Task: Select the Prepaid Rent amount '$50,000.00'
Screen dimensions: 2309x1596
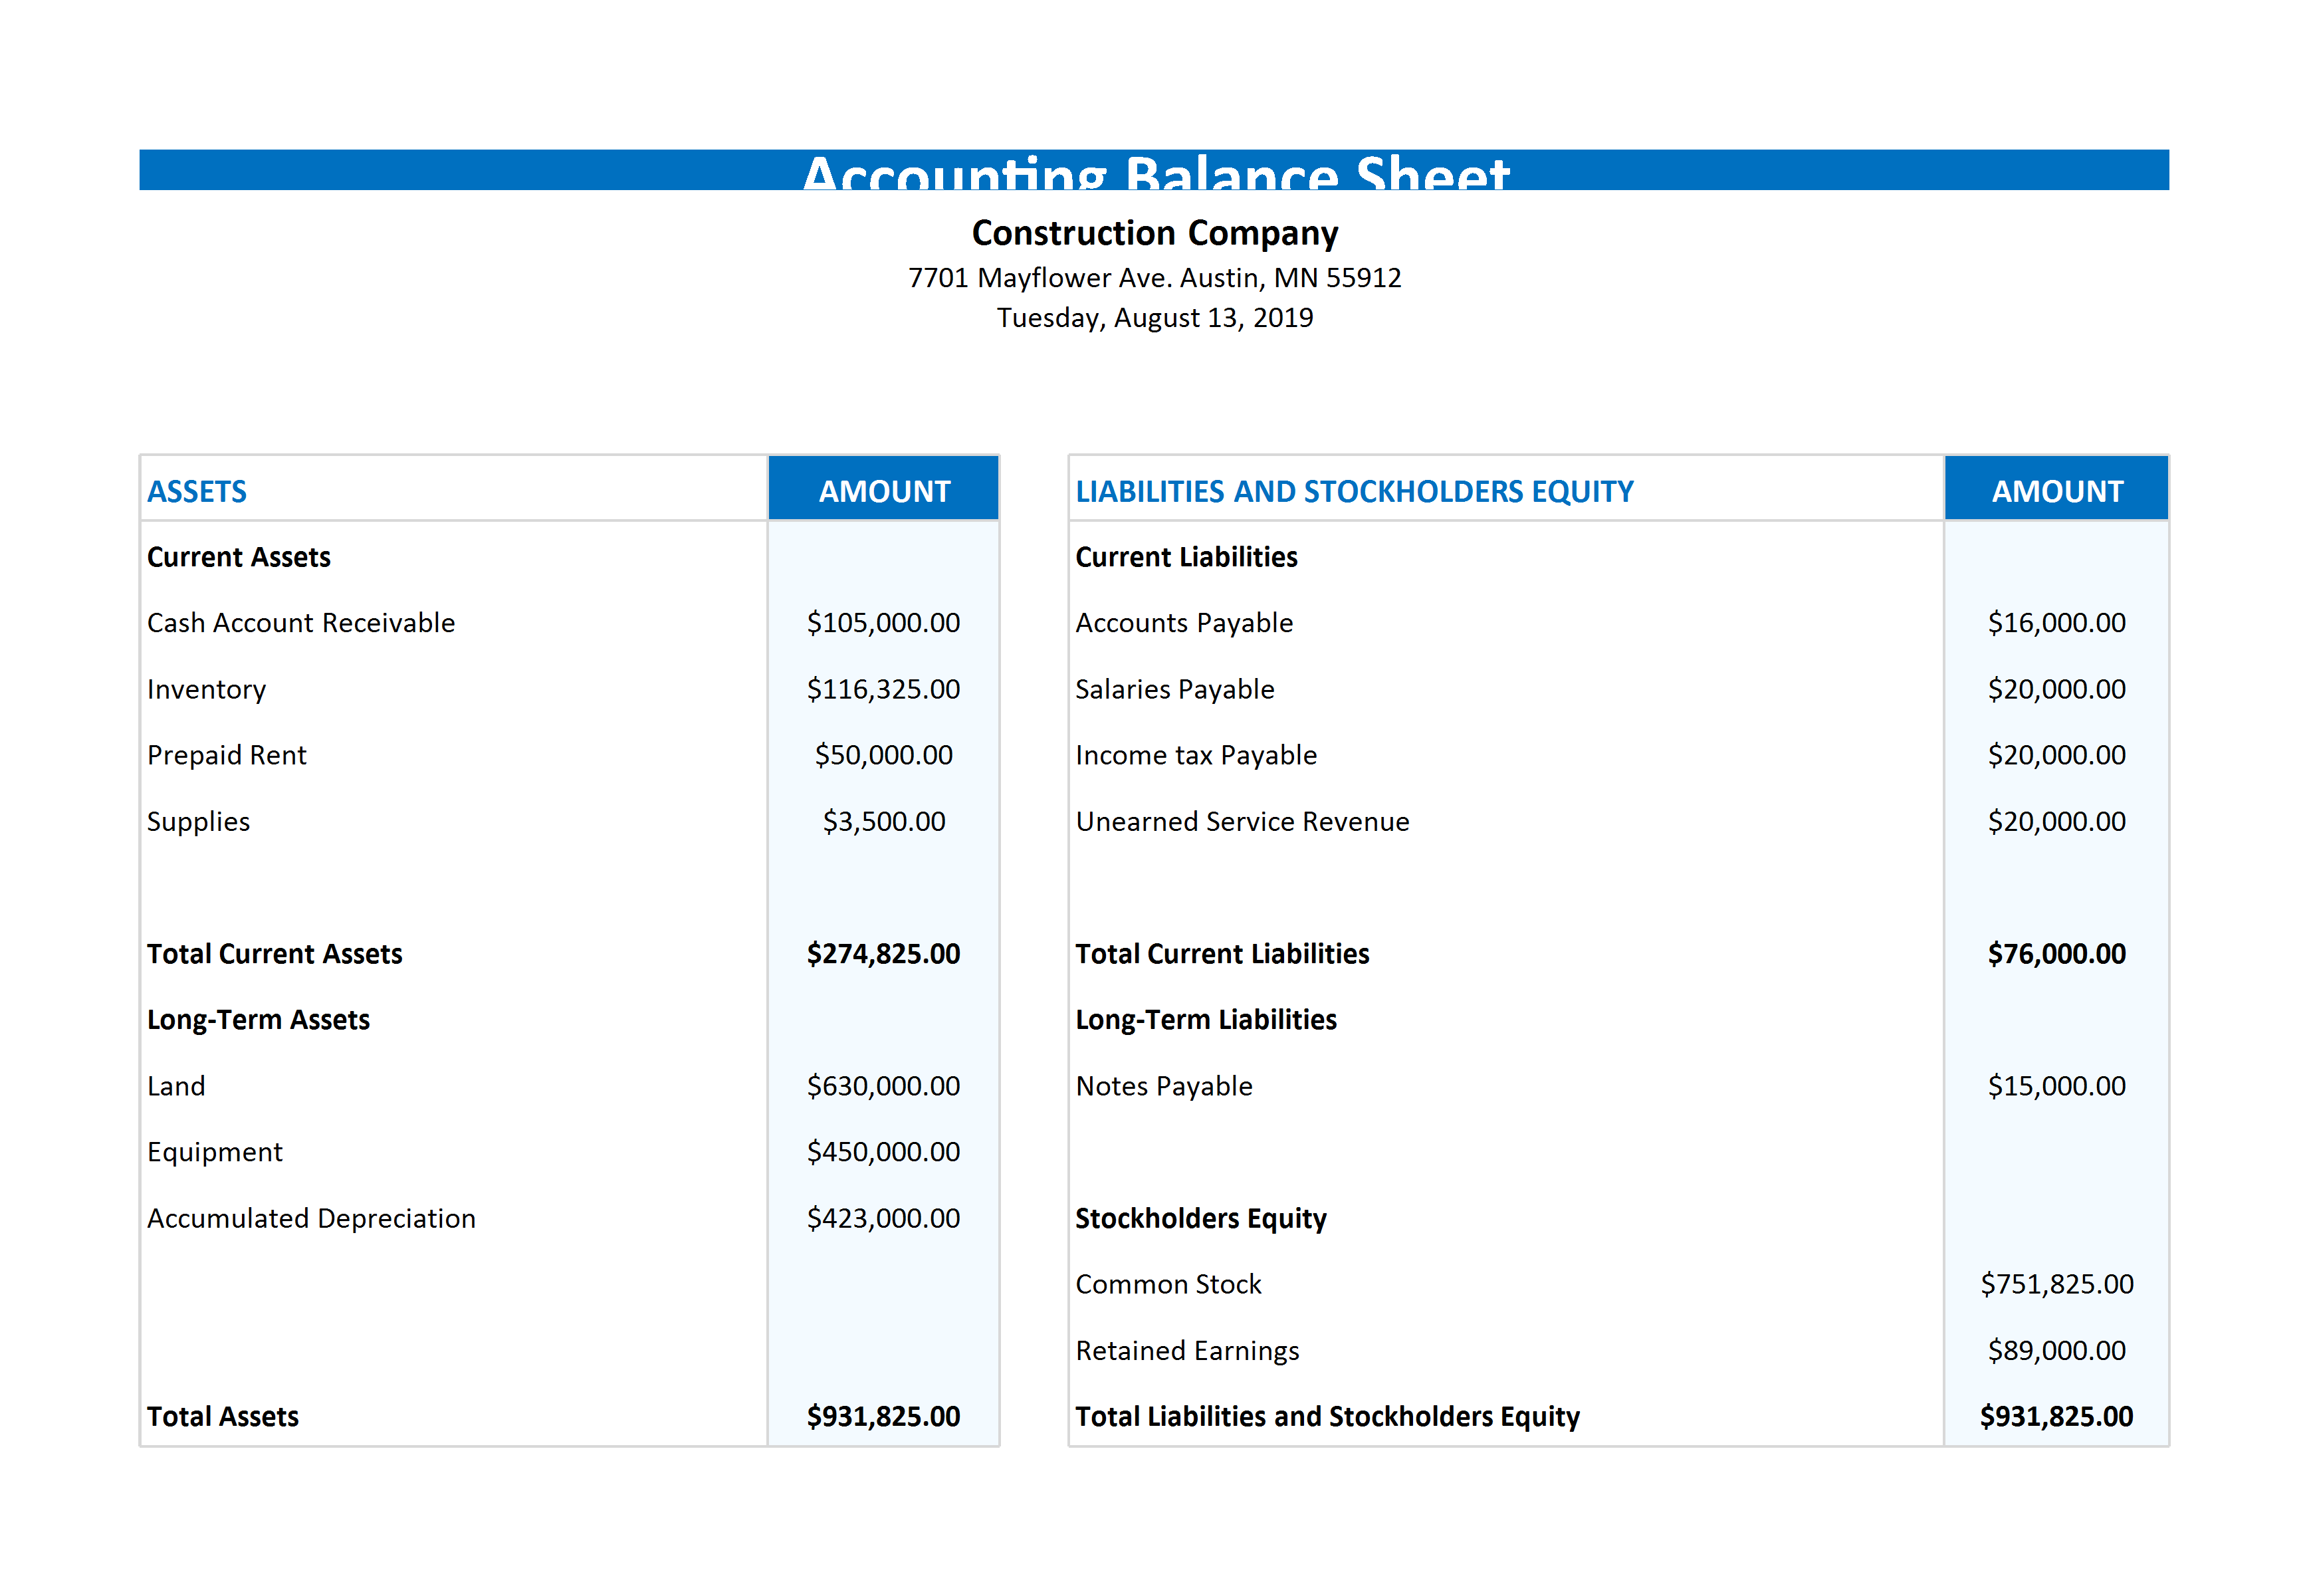Action: tap(884, 755)
